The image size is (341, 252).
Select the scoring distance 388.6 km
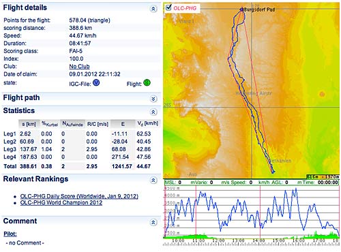pyautogui.click(x=80, y=28)
